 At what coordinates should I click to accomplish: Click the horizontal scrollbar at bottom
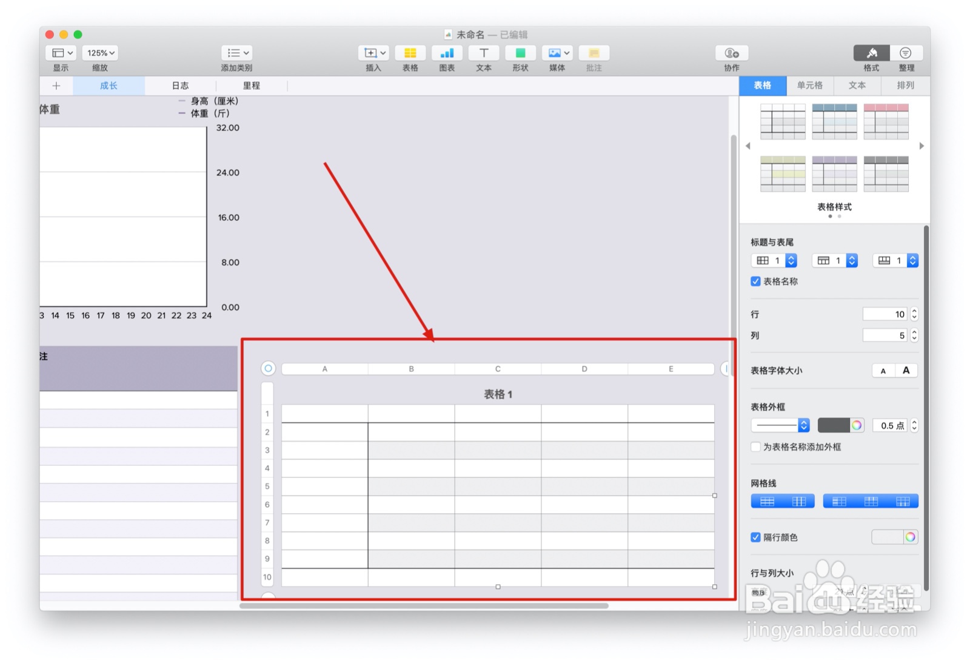(424, 605)
